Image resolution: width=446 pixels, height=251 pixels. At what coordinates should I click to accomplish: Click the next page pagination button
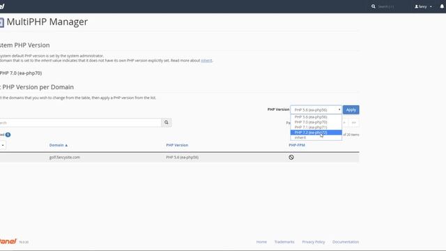point(345,123)
